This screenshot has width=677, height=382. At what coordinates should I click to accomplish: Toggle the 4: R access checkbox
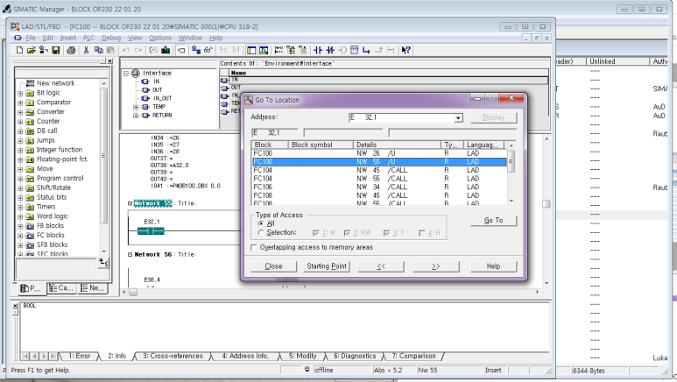pos(422,233)
